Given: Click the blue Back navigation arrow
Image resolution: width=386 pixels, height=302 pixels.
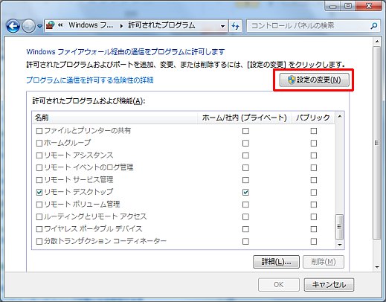Looking at the screenshot, I should [13, 26].
